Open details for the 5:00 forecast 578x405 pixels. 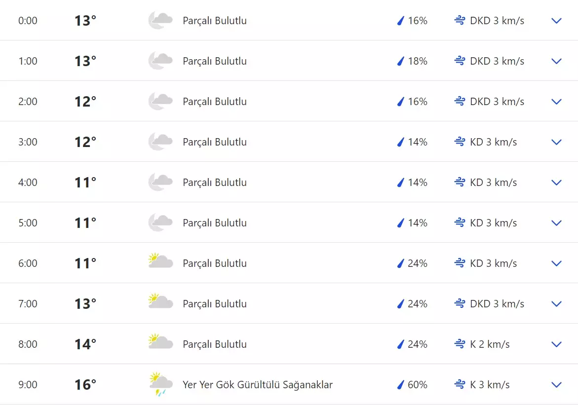coord(556,223)
